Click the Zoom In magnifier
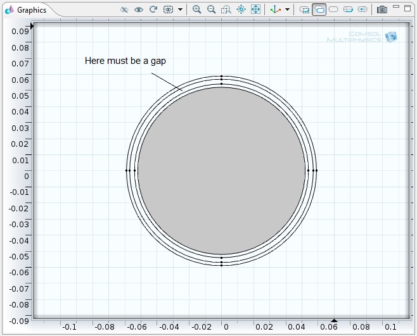Screen dimensions: 417x336 pos(196,9)
